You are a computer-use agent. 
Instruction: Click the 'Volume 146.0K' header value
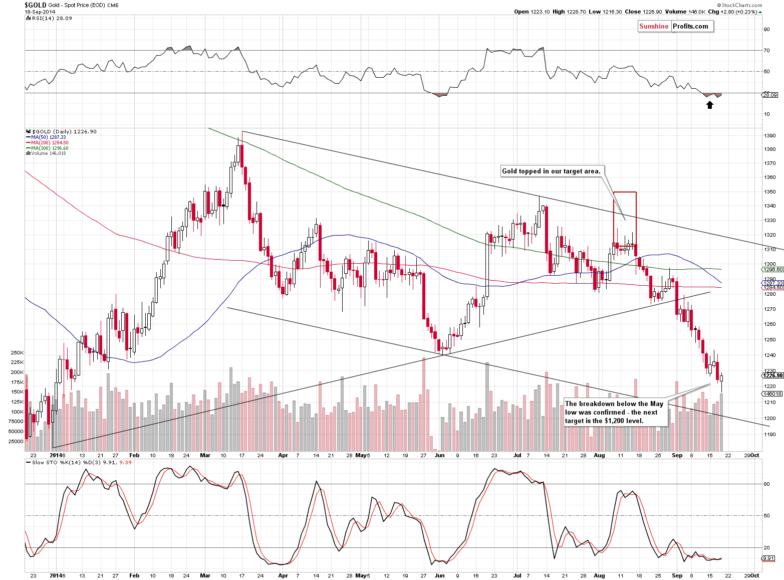[684, 12]
